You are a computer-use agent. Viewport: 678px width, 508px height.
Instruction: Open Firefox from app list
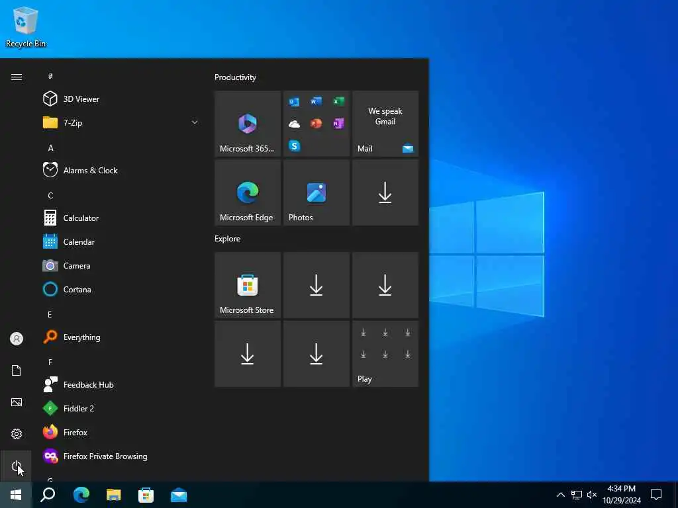(121, 433)
